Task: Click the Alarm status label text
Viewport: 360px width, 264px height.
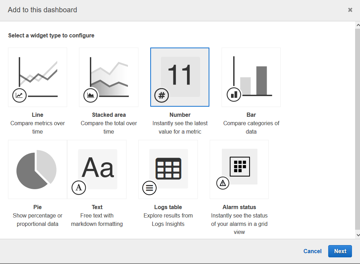Action: click(239, 207)
